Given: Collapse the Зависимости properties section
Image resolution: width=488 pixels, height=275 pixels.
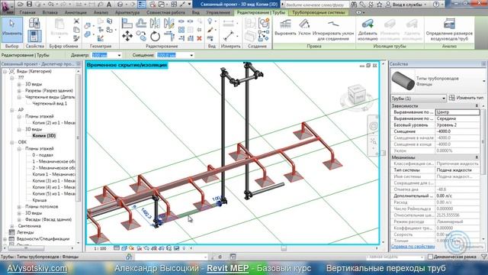Looking at the screenshot, I should (x=477, y=106).
